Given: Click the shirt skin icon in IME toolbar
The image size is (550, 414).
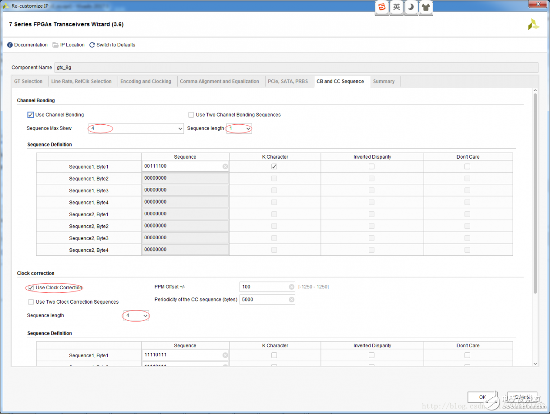Looking at the screenshot, I should coord(426,7).
